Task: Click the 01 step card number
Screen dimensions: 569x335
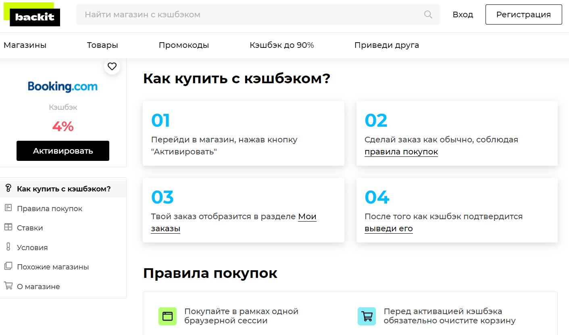Action: pyautogui.click(x=160, y=120)
